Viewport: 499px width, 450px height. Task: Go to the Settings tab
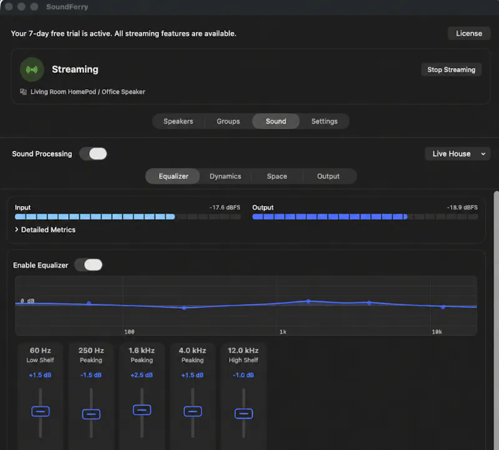[x=324, y=121]
